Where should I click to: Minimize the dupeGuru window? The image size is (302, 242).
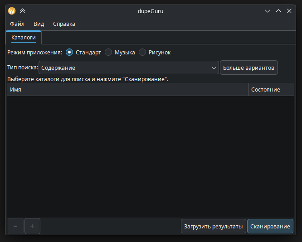tap(268, 11)
